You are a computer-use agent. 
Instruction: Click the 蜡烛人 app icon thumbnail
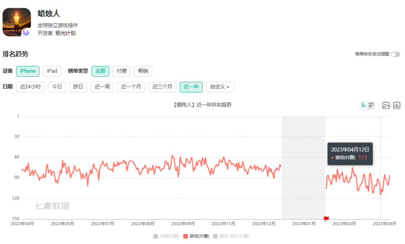(x=17, y=22)
